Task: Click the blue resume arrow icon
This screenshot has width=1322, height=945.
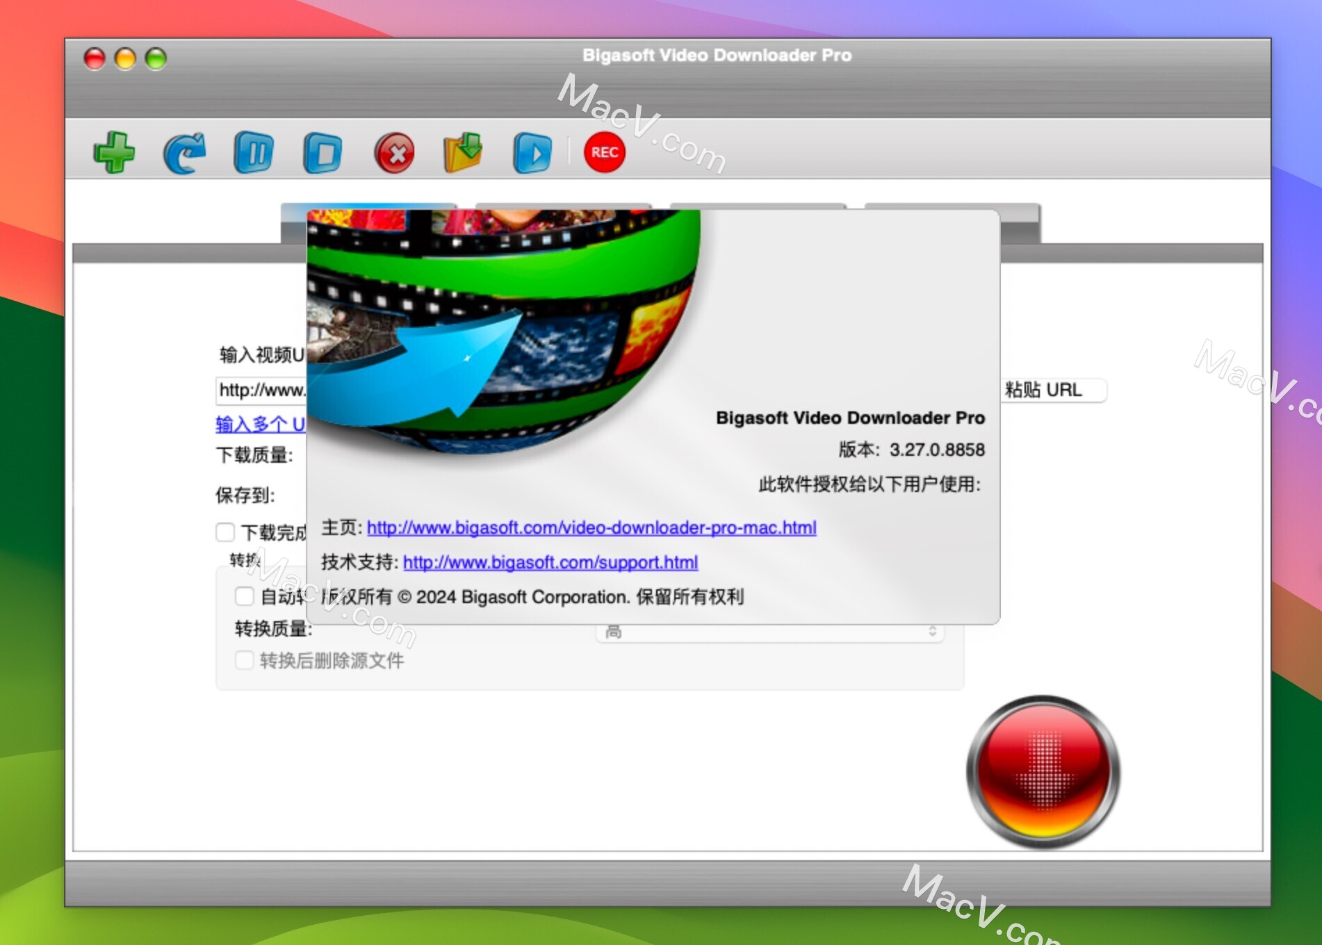Action: 185,152
